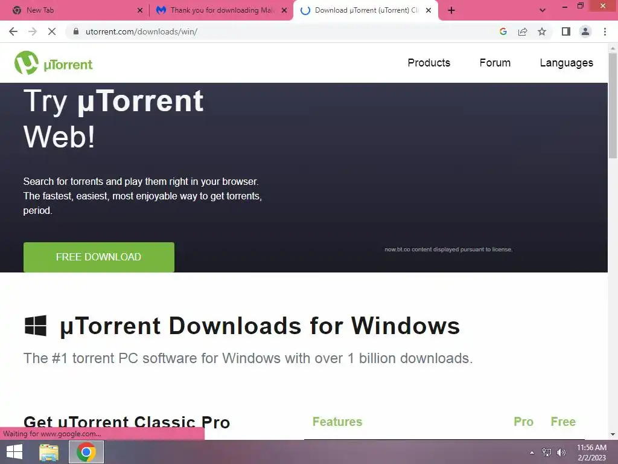Click the '#1 torrent PC software' subtitle

click(x=248, y=358)
